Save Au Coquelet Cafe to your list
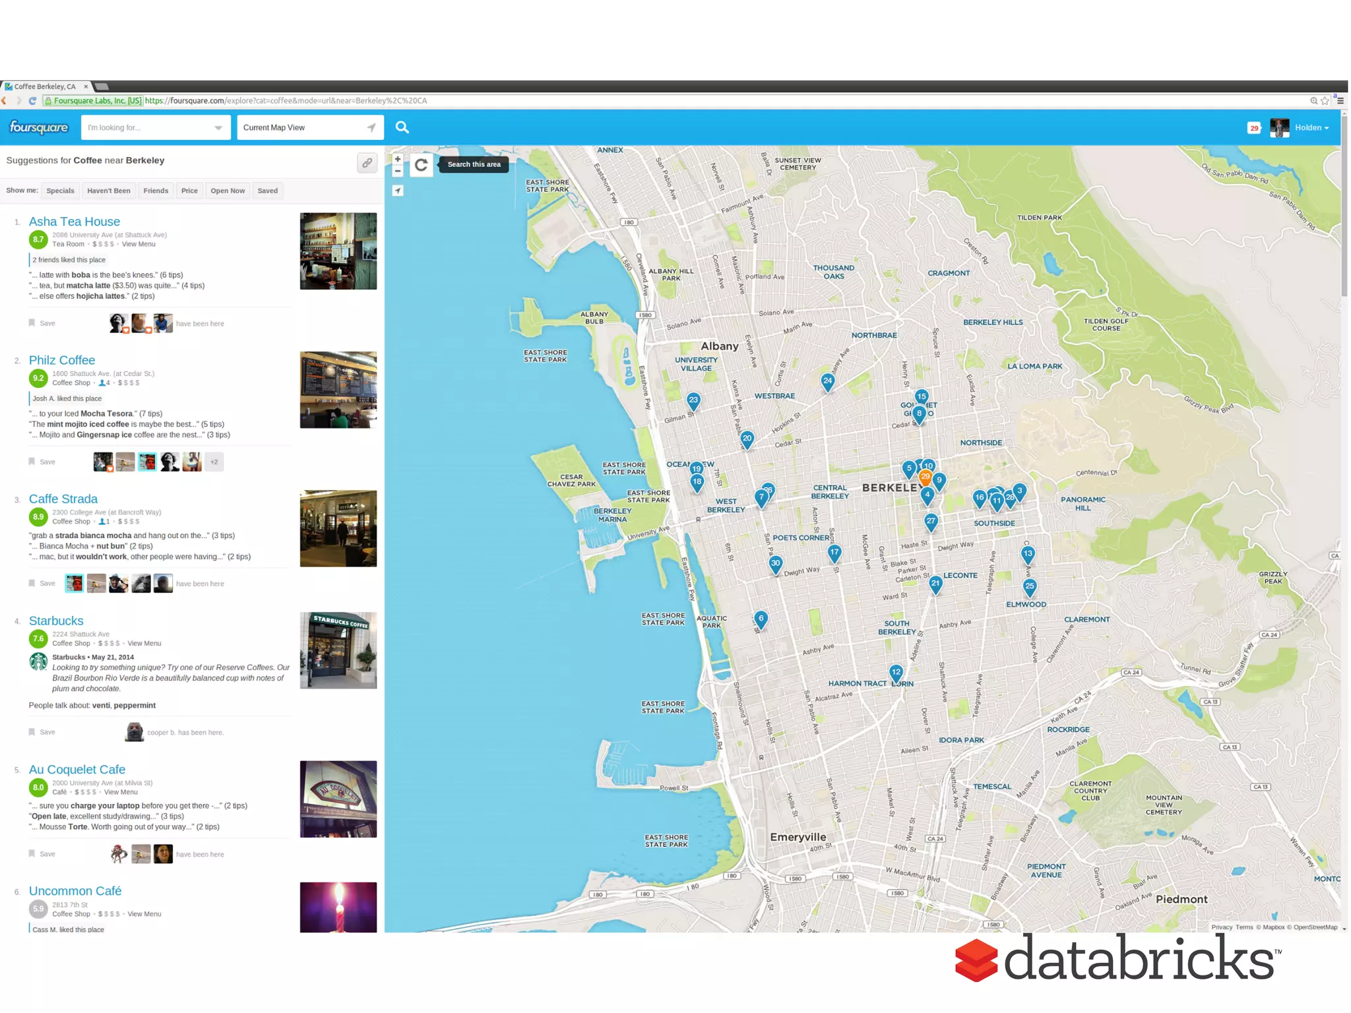 tap(42, 854)
